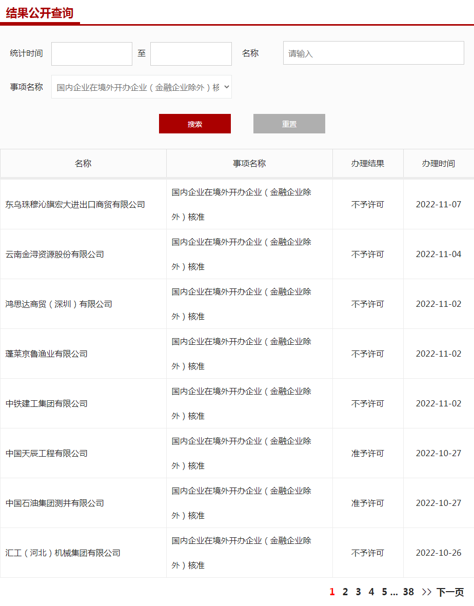
Task: Click the date 2022-10-26
Action: (439, 553)
